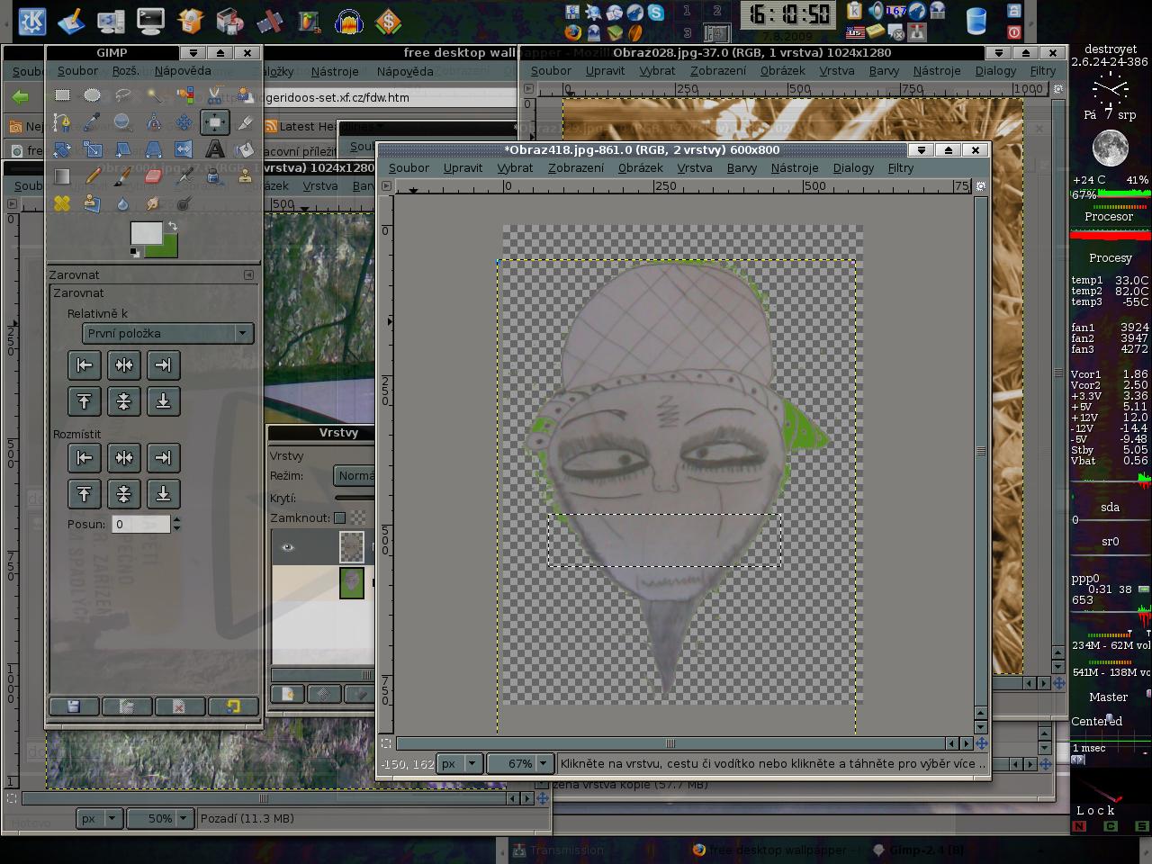This screenshot has height=864, width=1152.
Task: Open the px unit dropdown in Obraz418 window
Action: (x=459, y=763)
